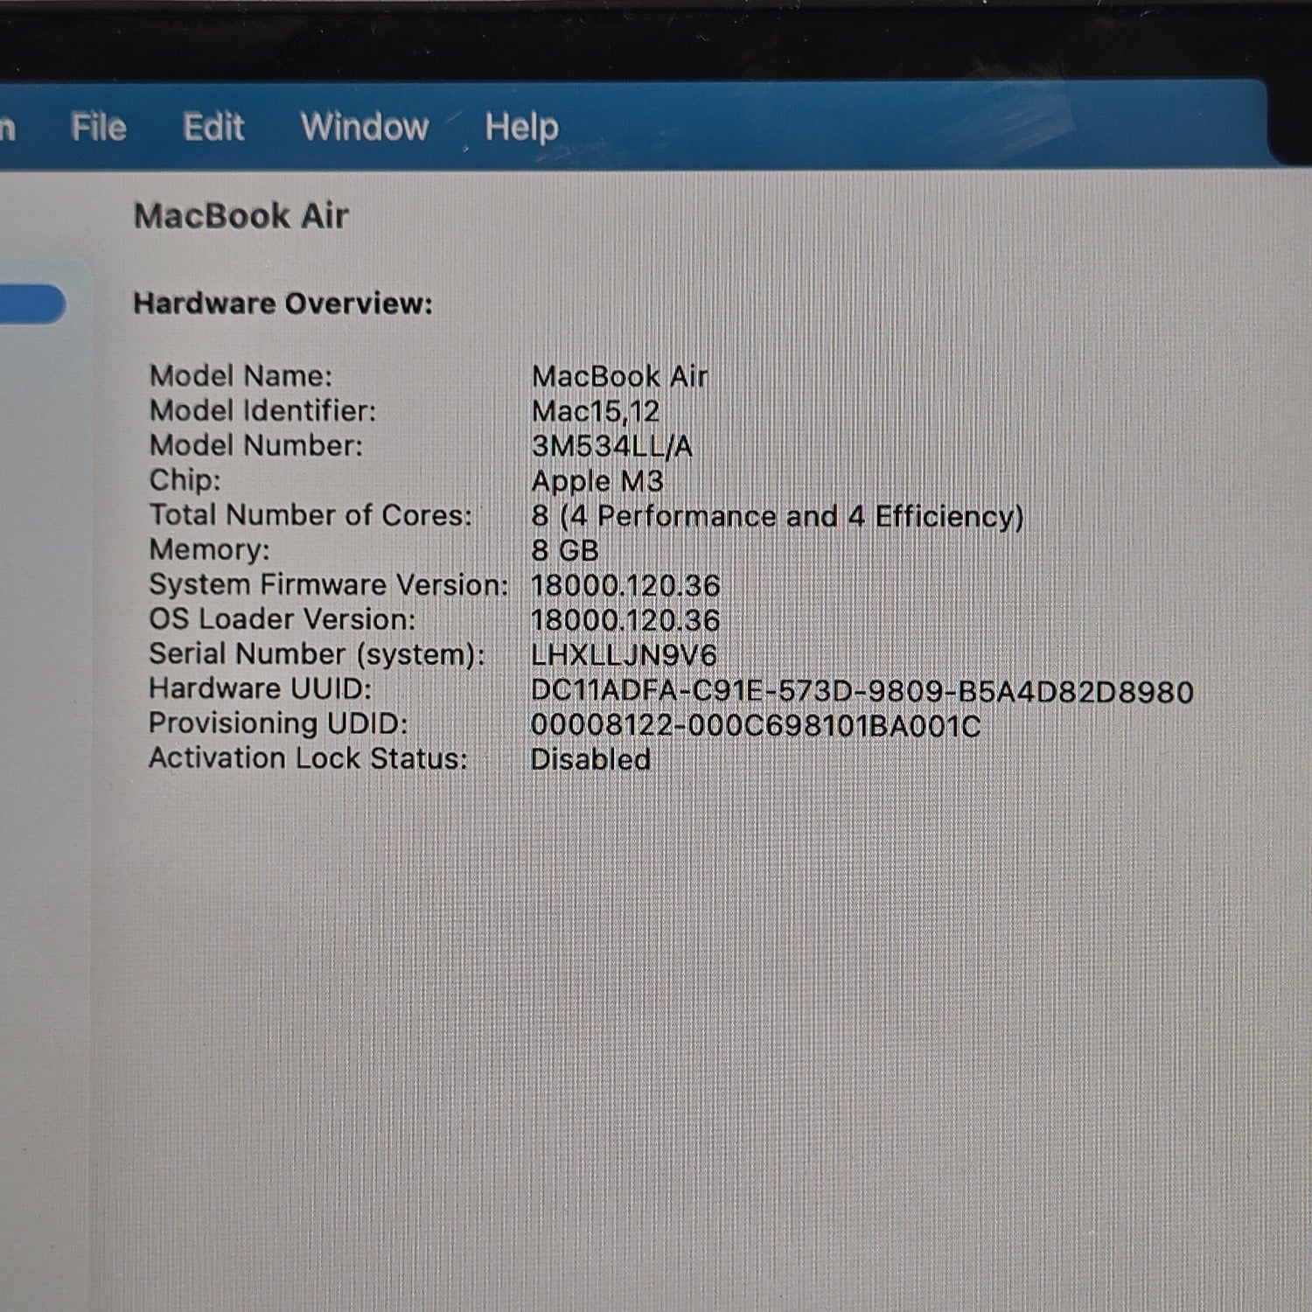Click the Model Identifier label

coord(262,411)
